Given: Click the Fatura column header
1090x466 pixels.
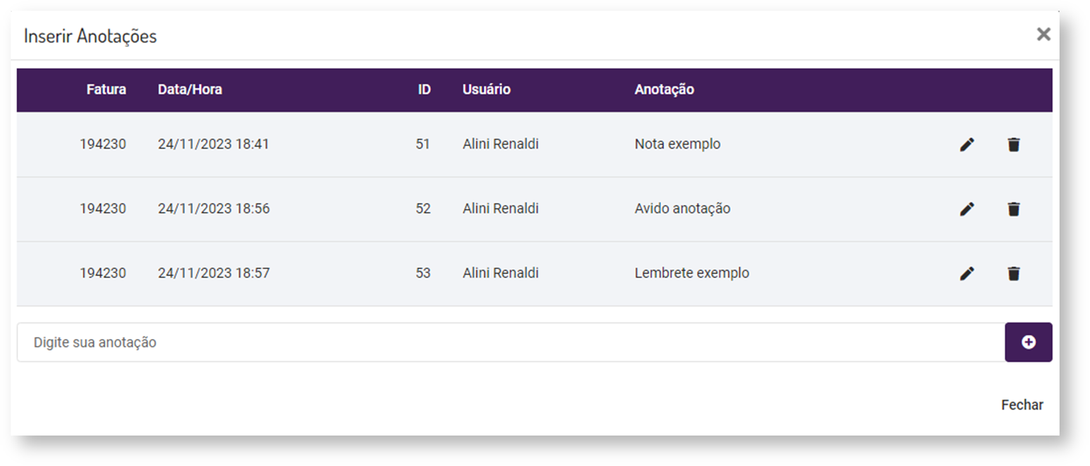Looking at the screenshot, I should tap(106, 90).
